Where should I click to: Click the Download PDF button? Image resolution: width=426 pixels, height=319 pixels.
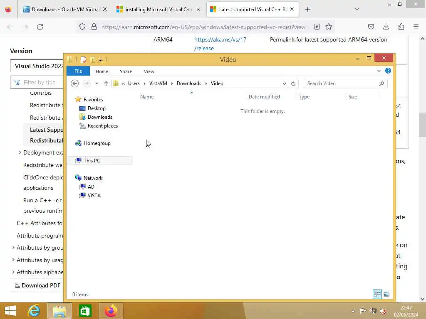[x=37, y=285]
